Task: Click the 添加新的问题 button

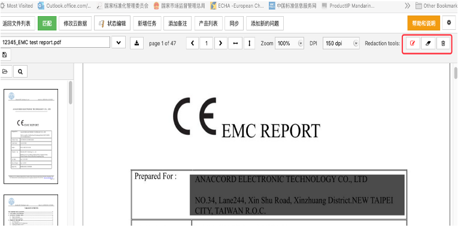Action: (265, 23)
